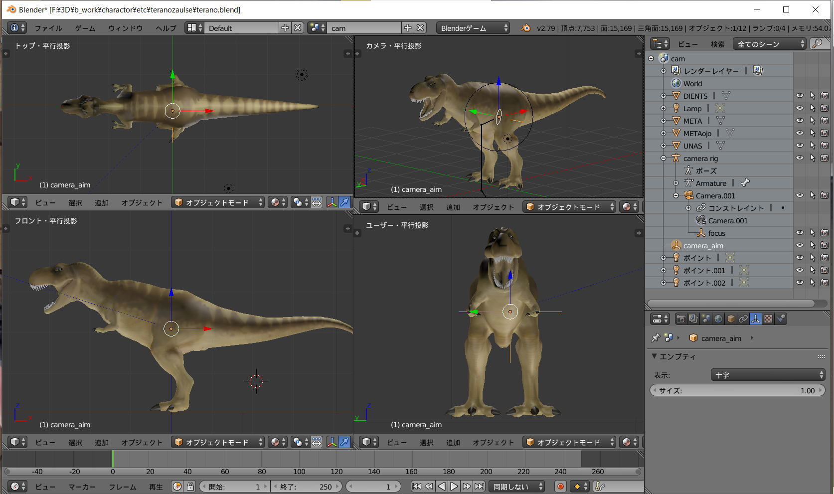Collapse the camera rig tree node
The width and height of the screenshot is (834, 494).
[664, 159]
